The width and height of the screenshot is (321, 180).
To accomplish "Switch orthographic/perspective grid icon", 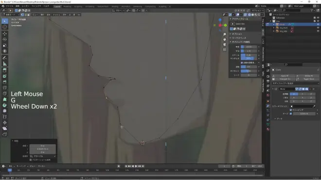I will (x=225, y=49).
